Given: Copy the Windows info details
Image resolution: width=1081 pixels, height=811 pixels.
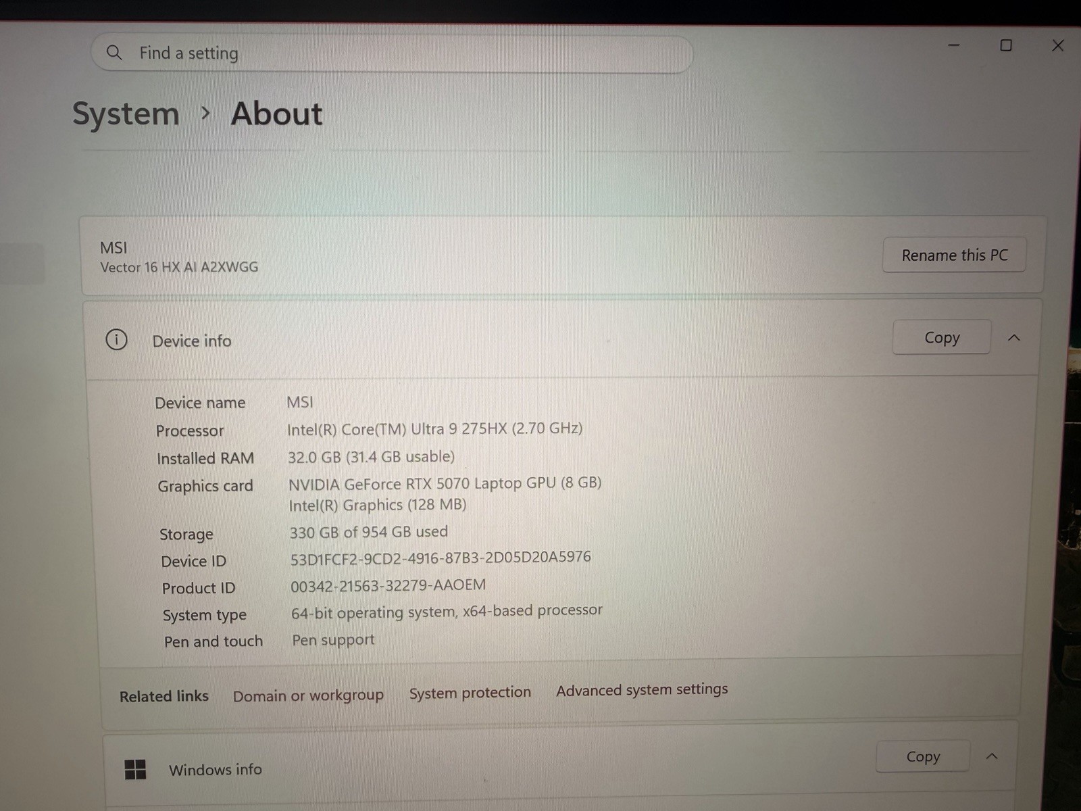Looking at the screenshot, I should coord(923,756).
